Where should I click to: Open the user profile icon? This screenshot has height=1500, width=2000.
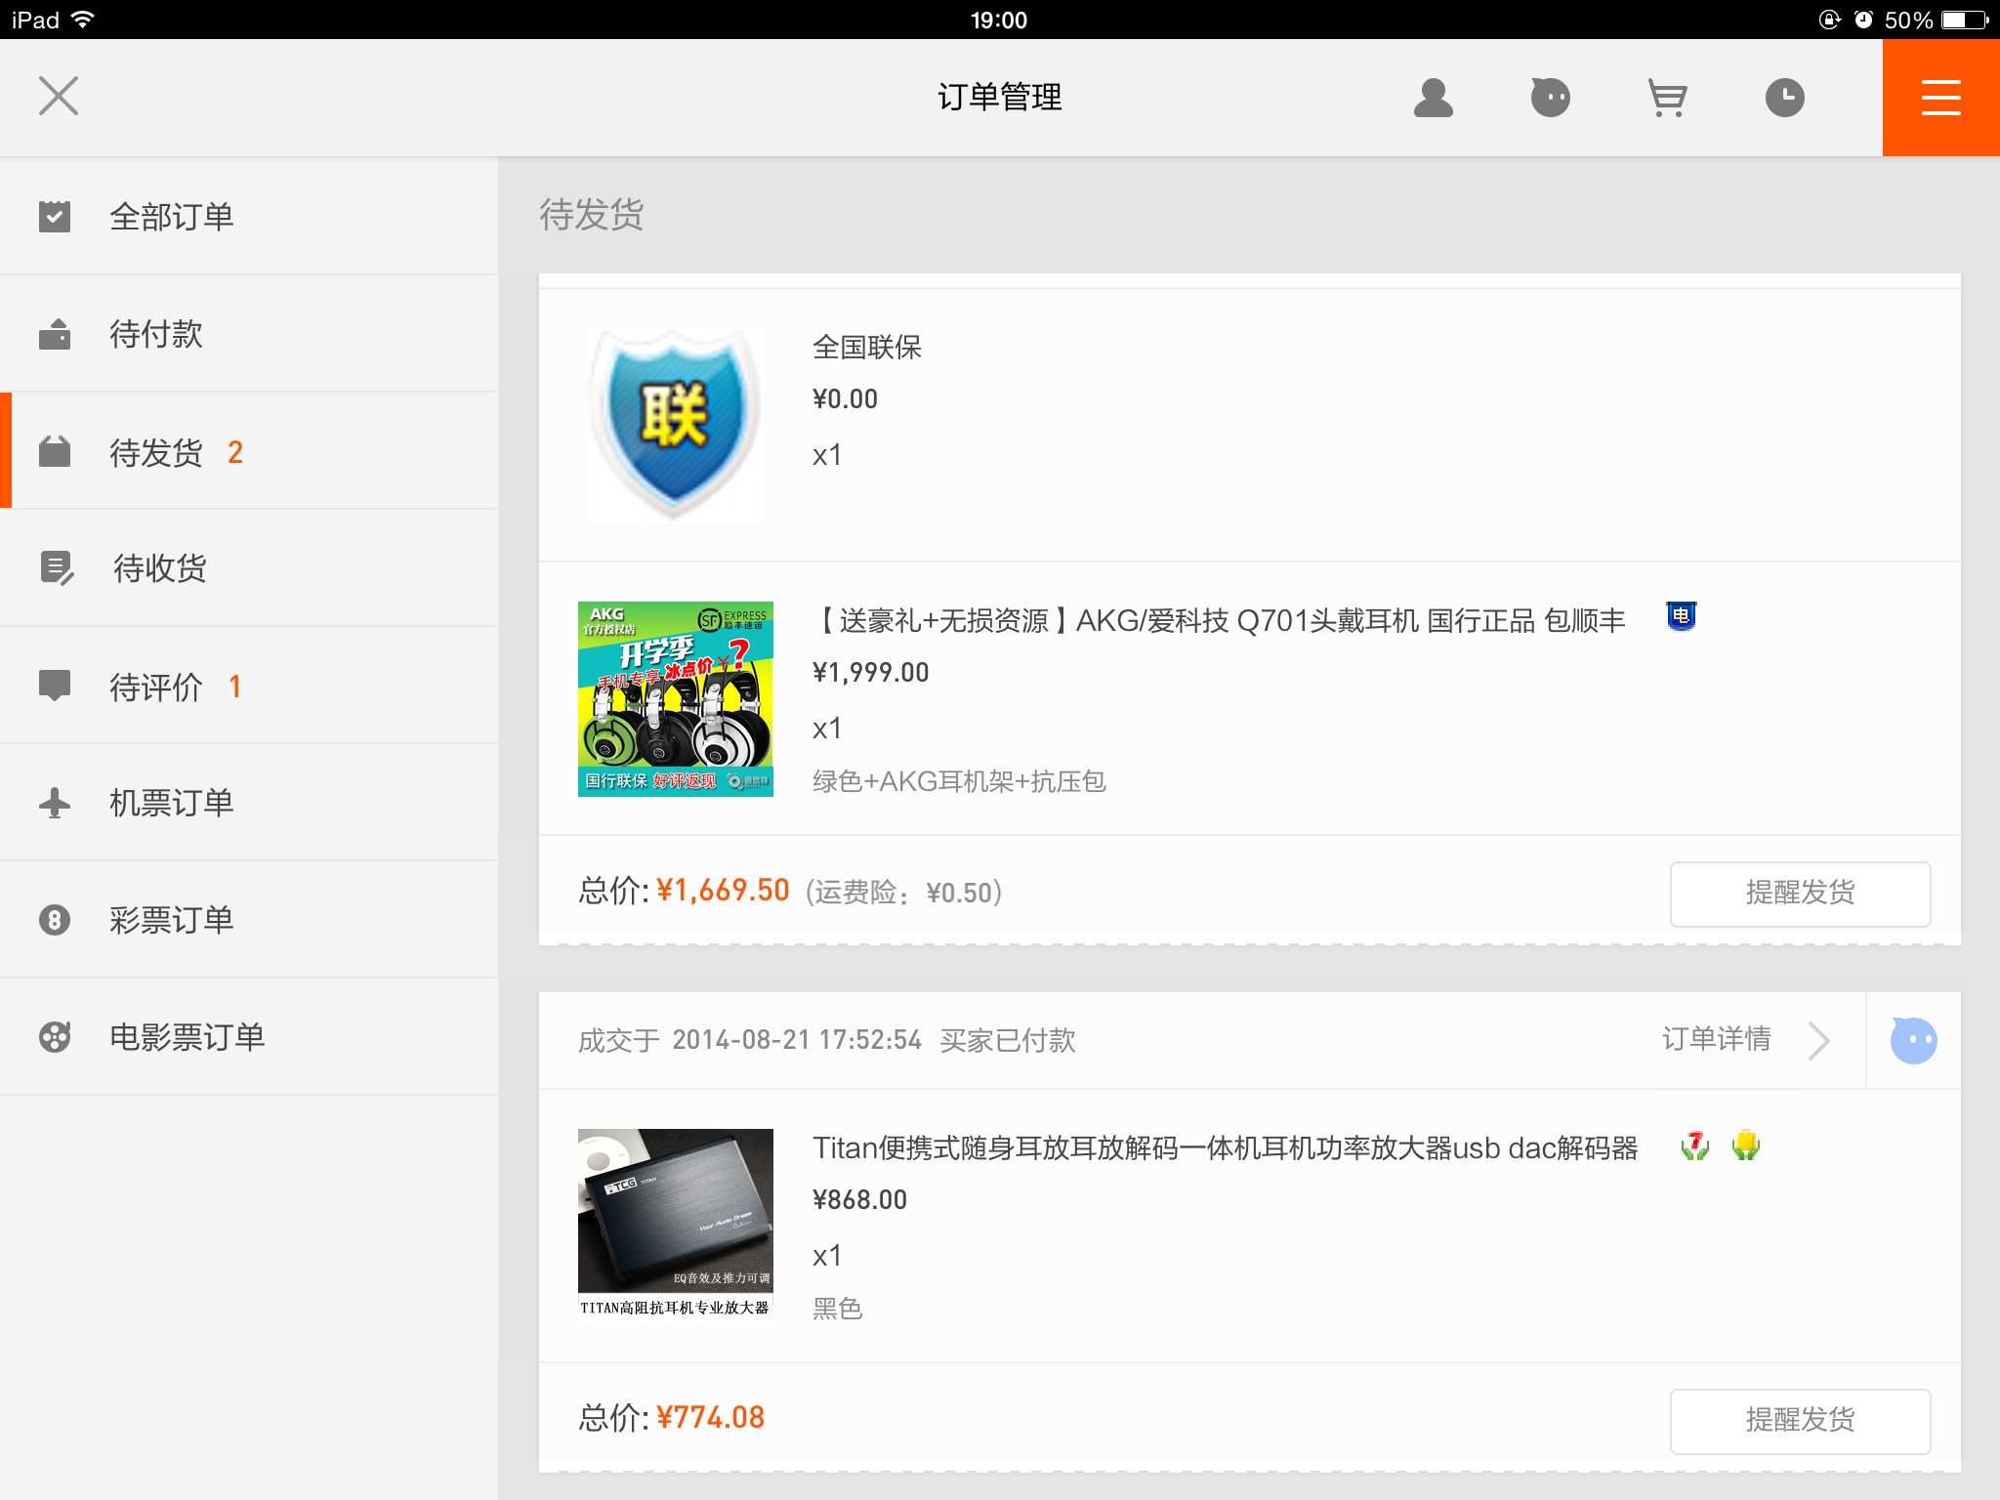point(1433,98)
